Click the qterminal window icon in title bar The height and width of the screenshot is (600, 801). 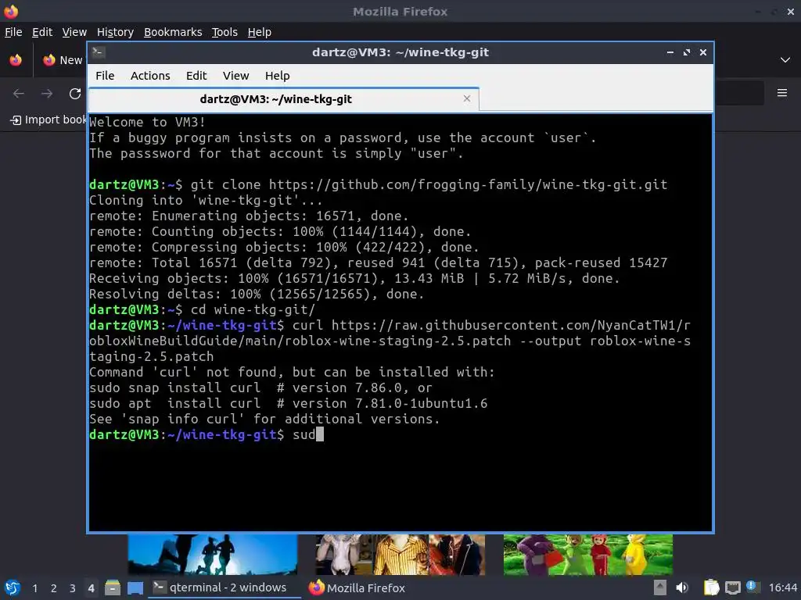(99, 52)
